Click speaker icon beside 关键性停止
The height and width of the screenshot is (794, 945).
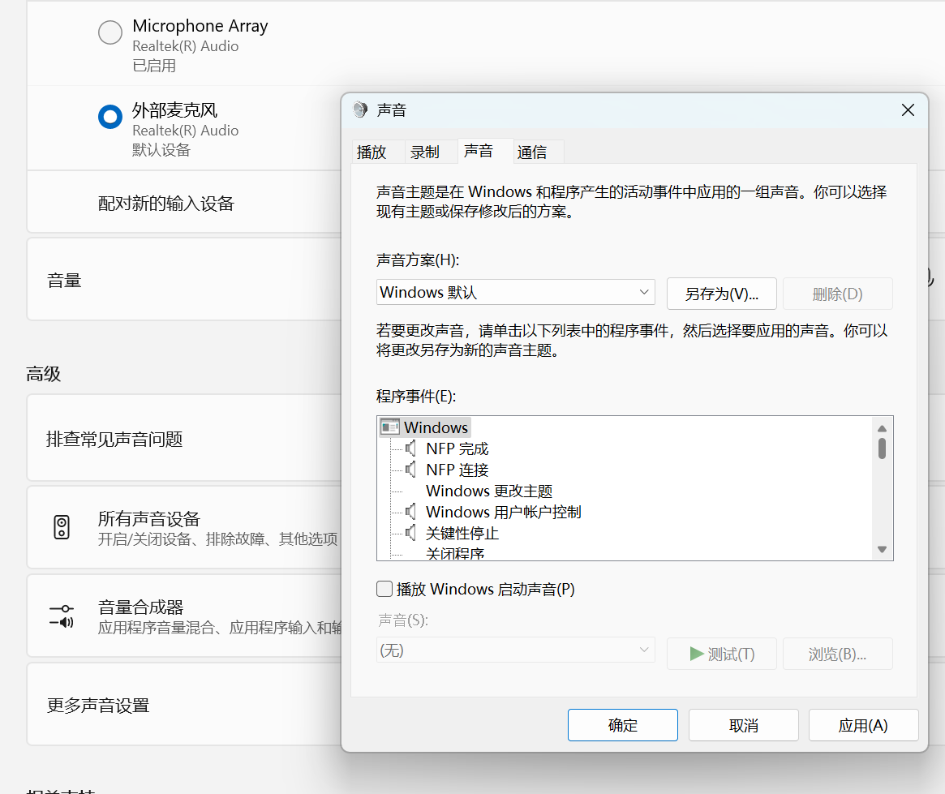410,533
